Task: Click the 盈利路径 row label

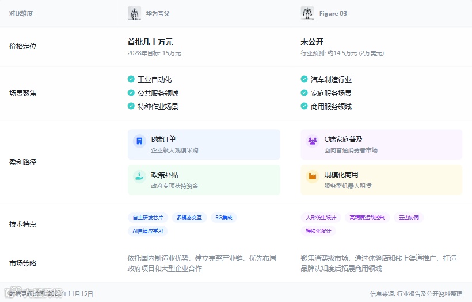Action: click(22, 162)
